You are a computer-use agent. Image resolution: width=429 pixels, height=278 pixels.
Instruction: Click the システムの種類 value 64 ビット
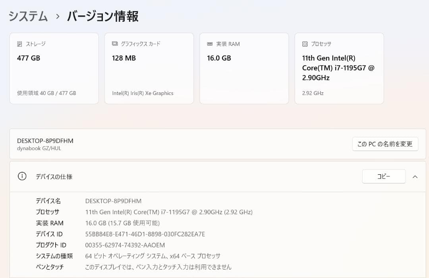[x=153, y=256]
